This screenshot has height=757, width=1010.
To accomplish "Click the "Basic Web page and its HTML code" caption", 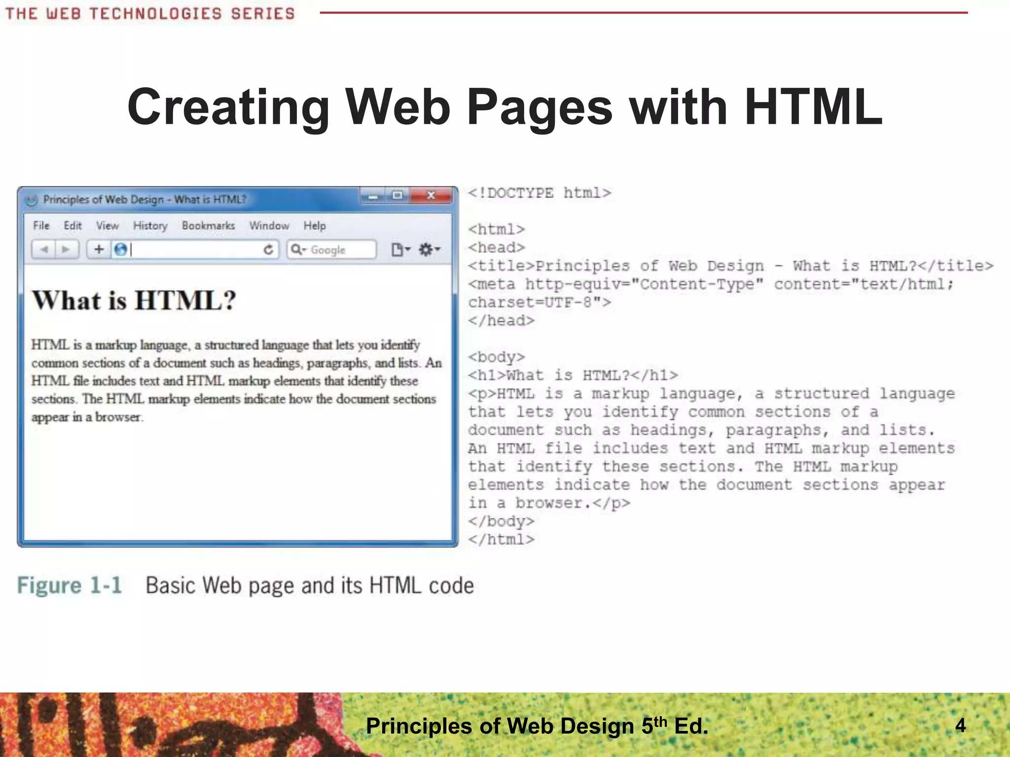I will [310, 586].
